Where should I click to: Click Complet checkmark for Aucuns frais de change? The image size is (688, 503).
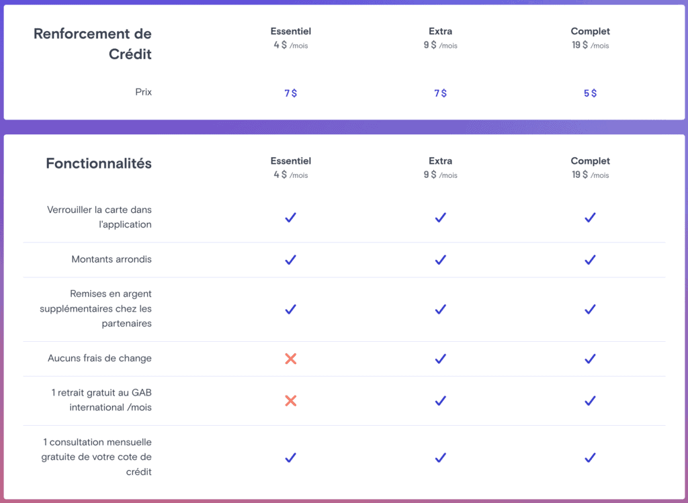tap(590, 359)
